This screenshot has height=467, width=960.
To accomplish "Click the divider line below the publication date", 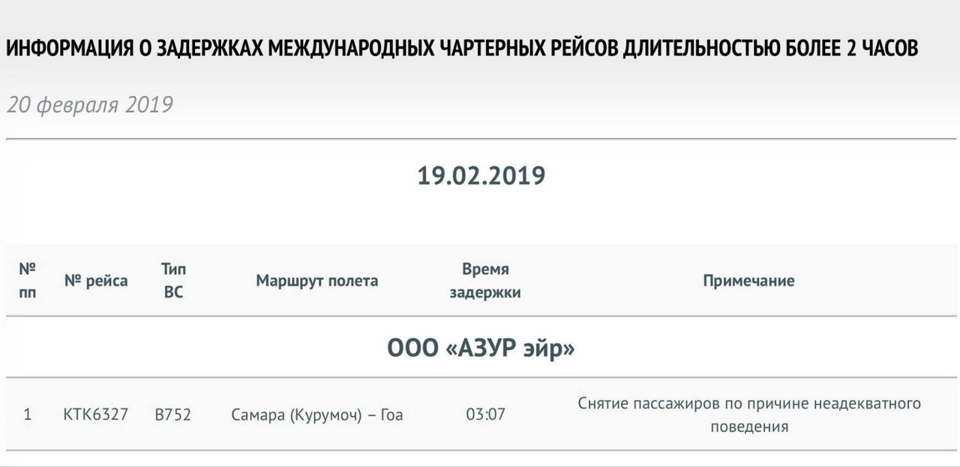I will [x=481, y=139].
